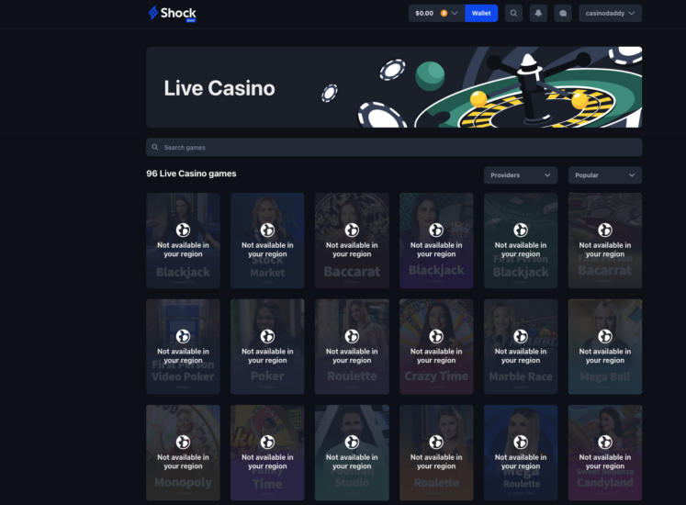The width and height of the screenshot is (686, 505).
Task: Select the Stock Market game thumbnail
Action: (x=267, y=241)
